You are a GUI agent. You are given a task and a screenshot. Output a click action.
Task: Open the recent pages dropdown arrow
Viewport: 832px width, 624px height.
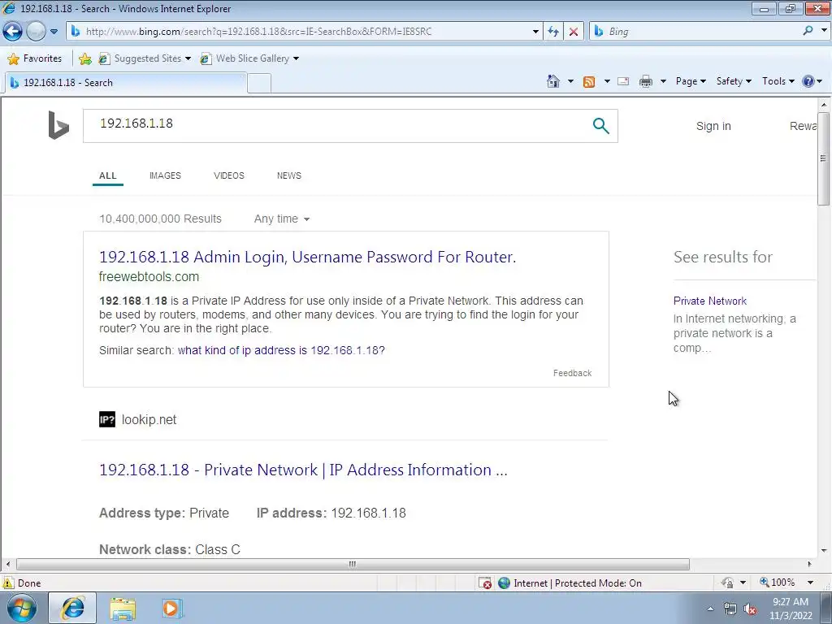pos(54,32)
